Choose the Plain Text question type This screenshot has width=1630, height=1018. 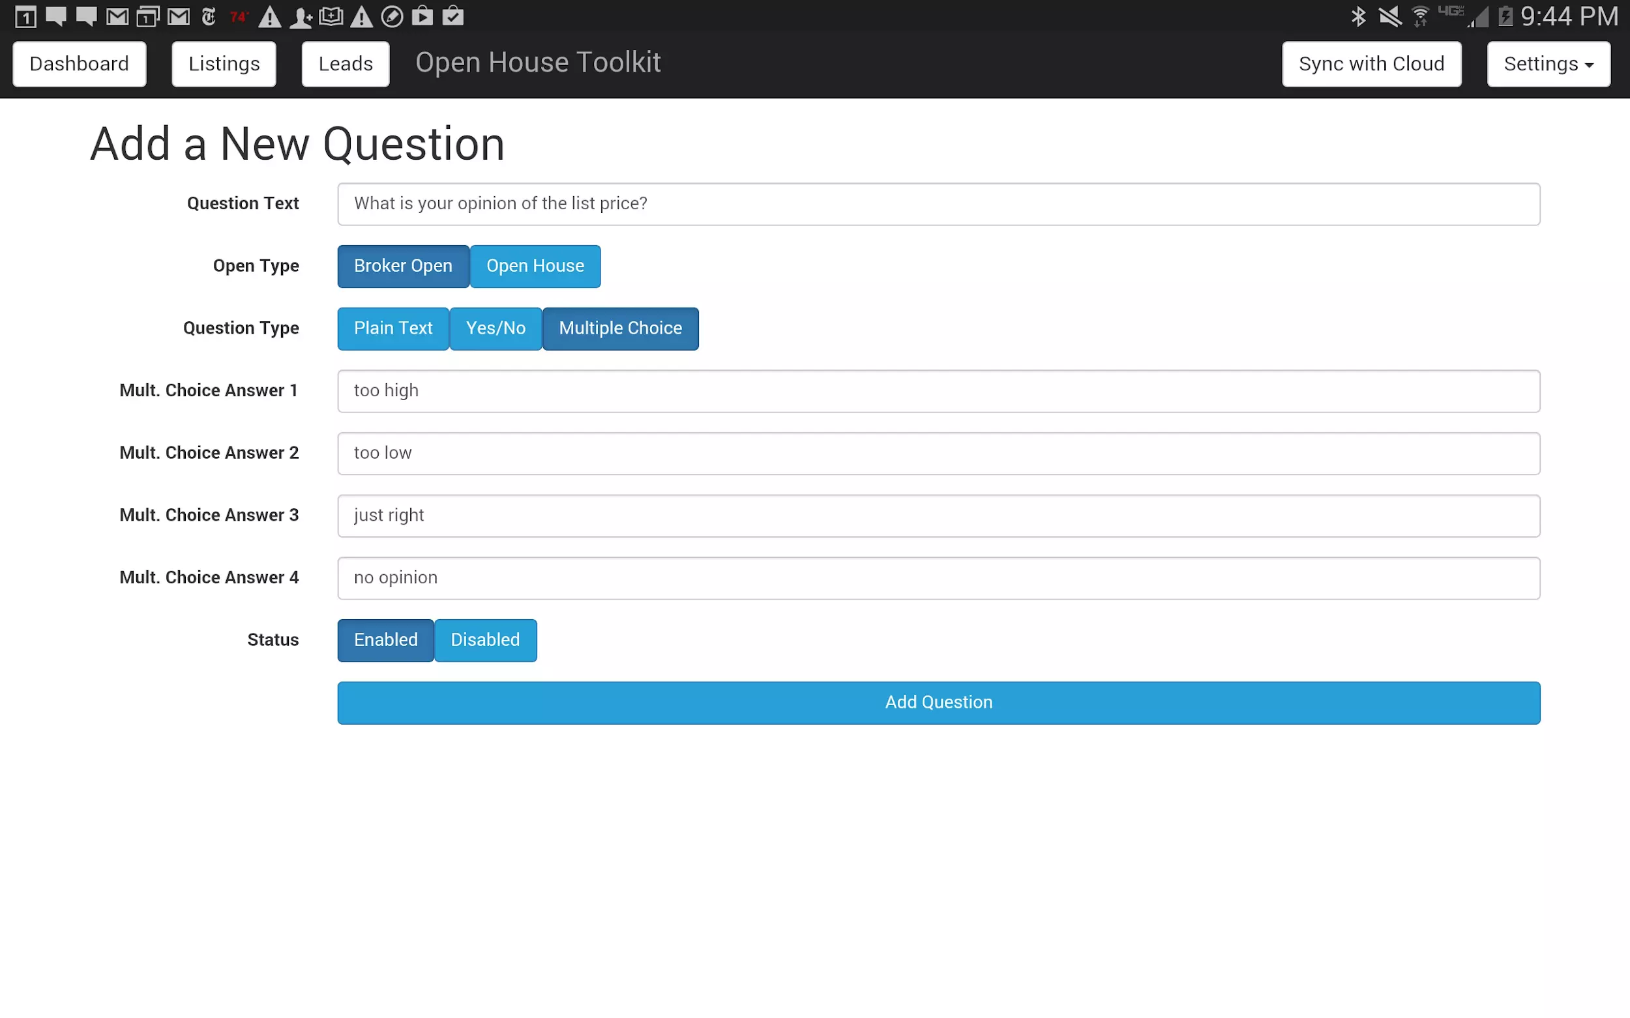[393, 328]
